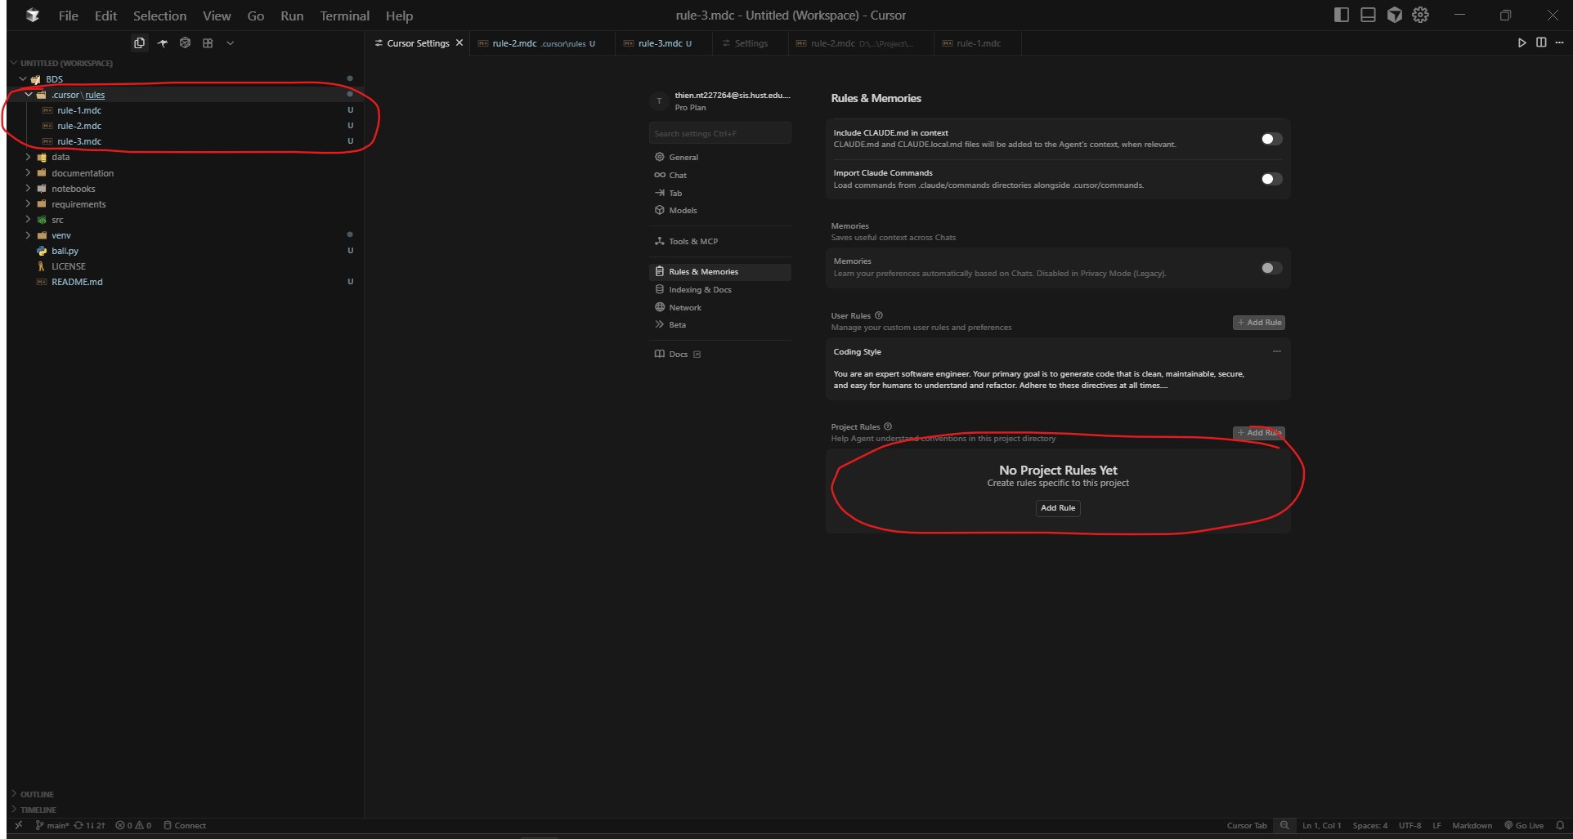Toggle the primary sidebar layout icon
Viewport: 1573px width, 839px height.
click(1341, 15)
